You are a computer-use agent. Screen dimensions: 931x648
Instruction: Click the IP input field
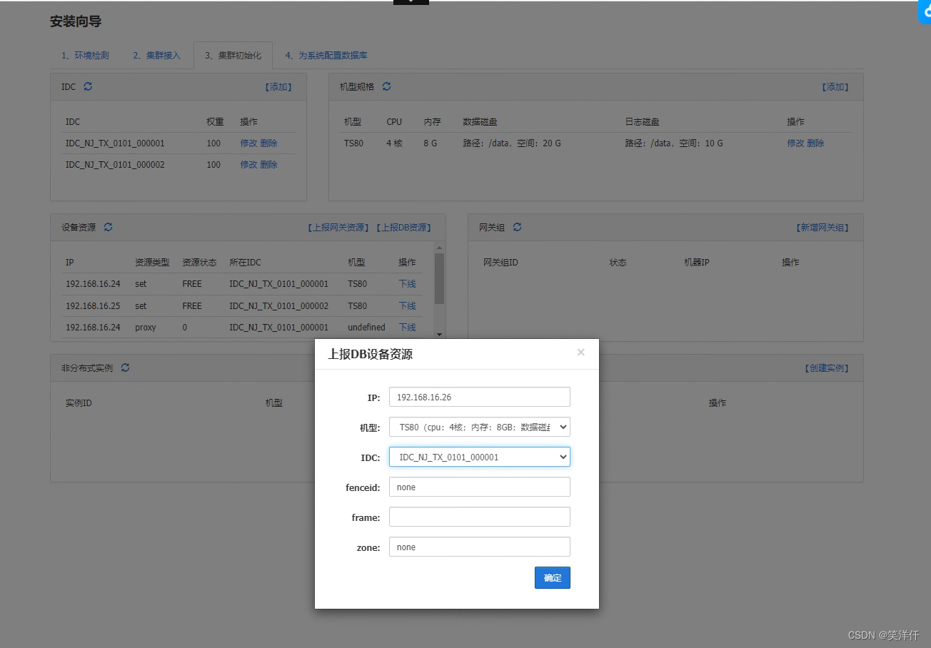pos(480,397)
